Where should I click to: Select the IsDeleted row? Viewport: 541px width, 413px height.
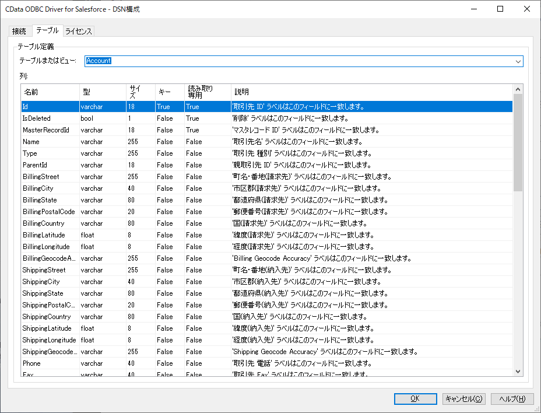(x=266, y=118)
